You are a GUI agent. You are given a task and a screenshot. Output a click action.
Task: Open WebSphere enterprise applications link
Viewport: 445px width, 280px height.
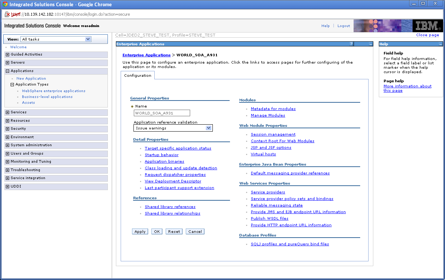pos(54,91)
